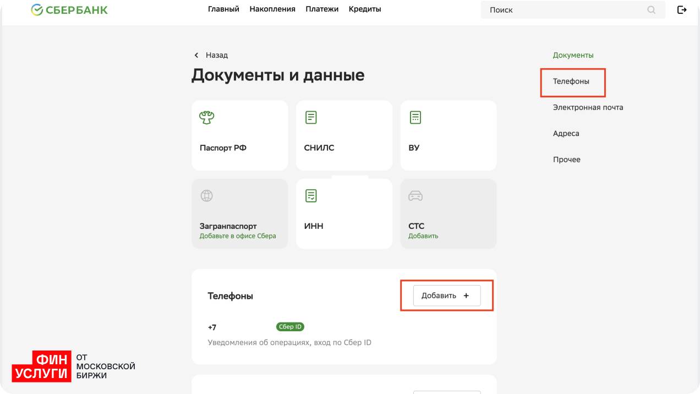This screenshot has width=700, height=394.
Task: Open the Платежи menu item
Action: tap(322, 9)
